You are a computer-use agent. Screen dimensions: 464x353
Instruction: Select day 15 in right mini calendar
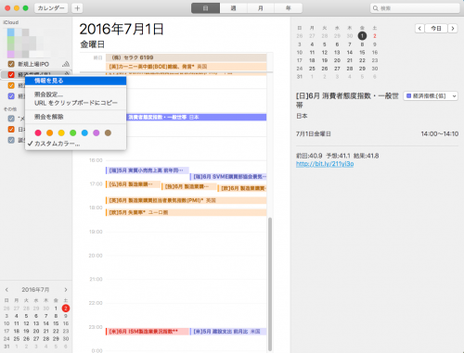[x=362, y=52]
